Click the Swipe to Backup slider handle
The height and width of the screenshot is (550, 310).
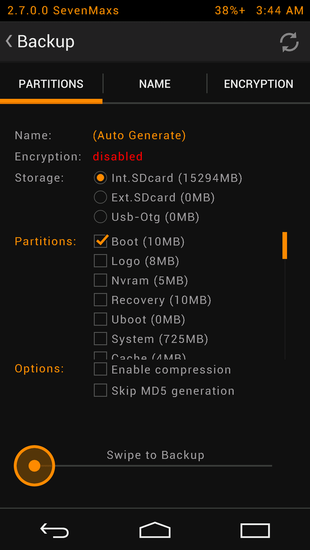tap(34, 466)
